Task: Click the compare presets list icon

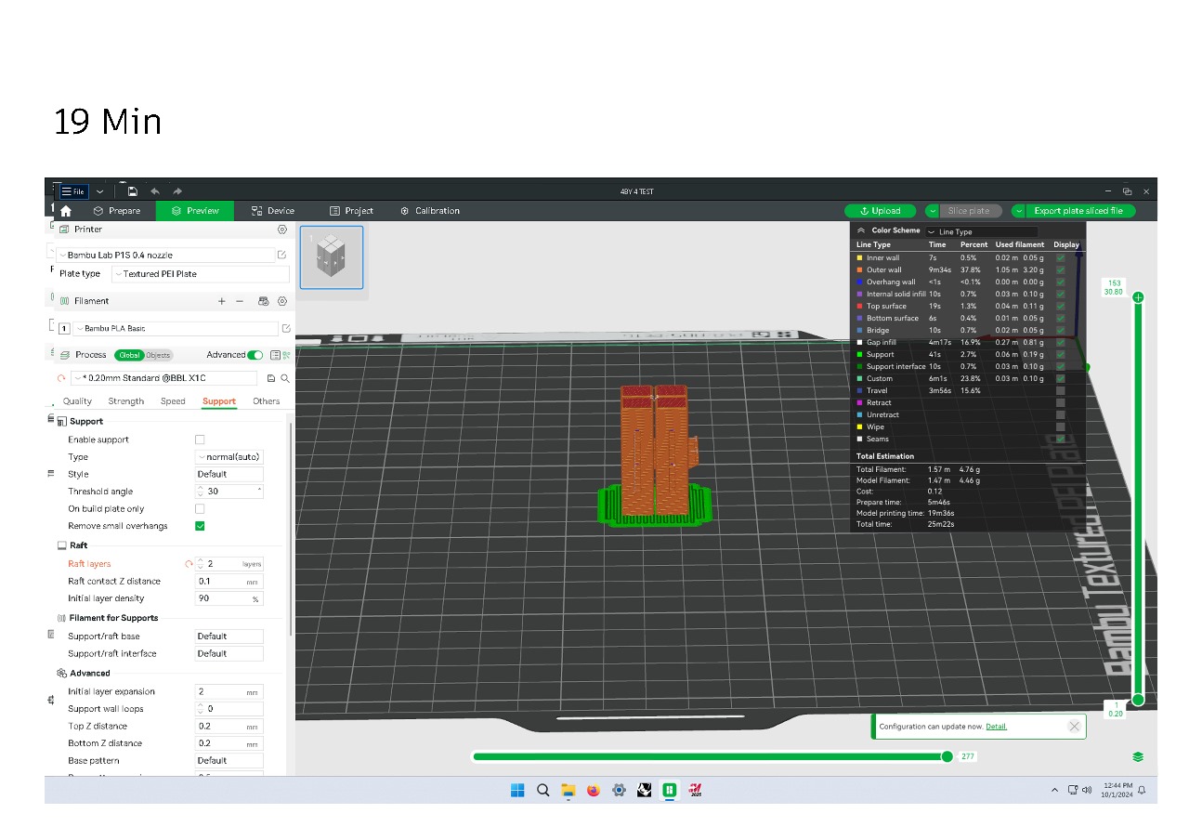Action: pos(276,355)
